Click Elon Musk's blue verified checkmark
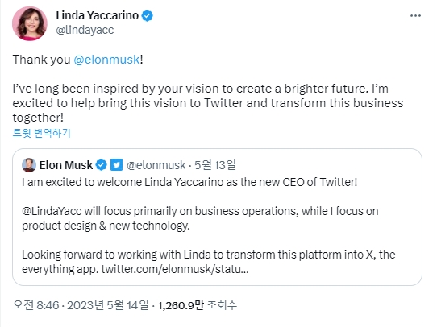The image size is (437, 327). (x=101, y=165)
